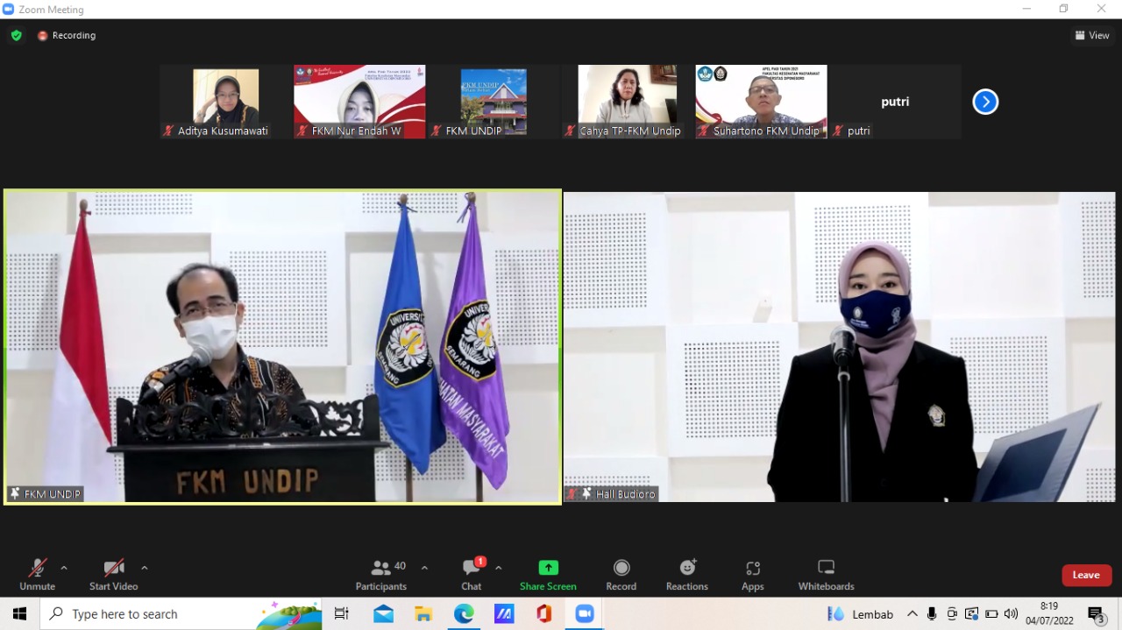Open Whiteboards

click(x=826, y=575)
